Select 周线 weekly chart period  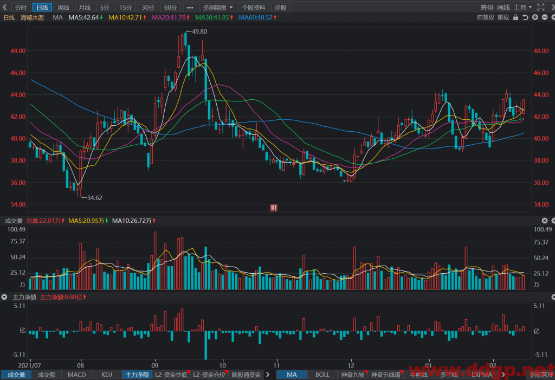[x=63, y=8]
